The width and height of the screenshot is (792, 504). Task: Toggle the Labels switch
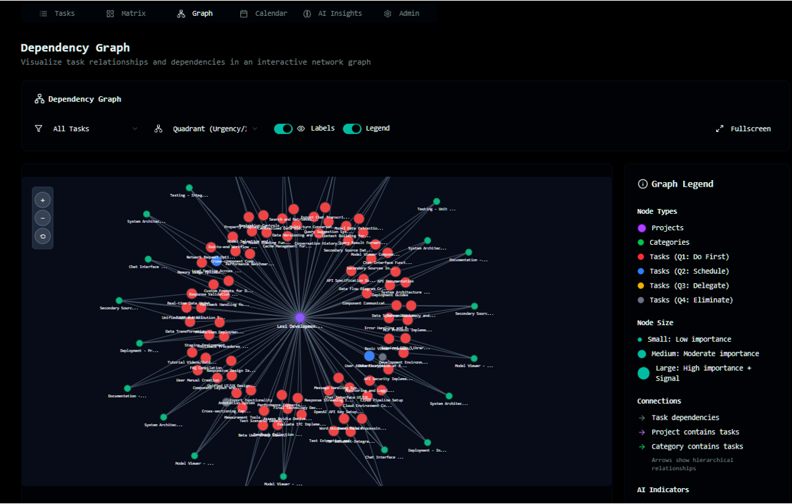tap(283, 129)
